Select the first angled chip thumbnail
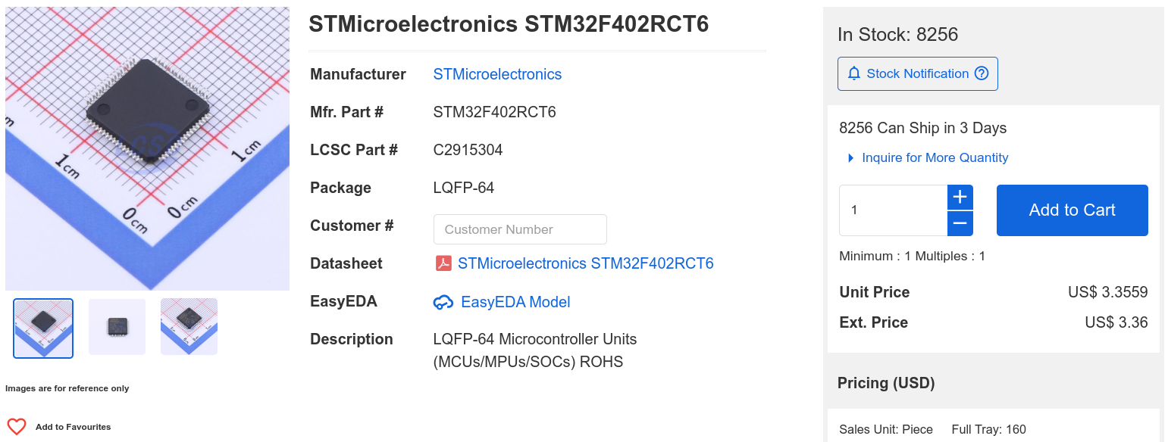 [x=43, y=328]
